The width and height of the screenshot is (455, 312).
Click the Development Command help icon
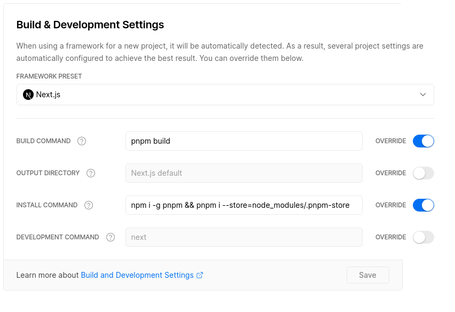pos(111,237)
